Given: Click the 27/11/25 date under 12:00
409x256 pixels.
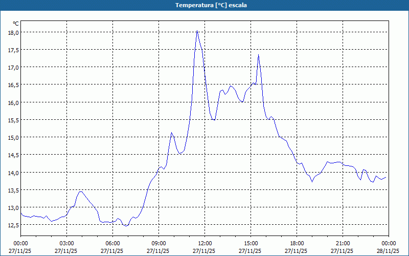Looking at the screenshot, I should pos(204,251).
